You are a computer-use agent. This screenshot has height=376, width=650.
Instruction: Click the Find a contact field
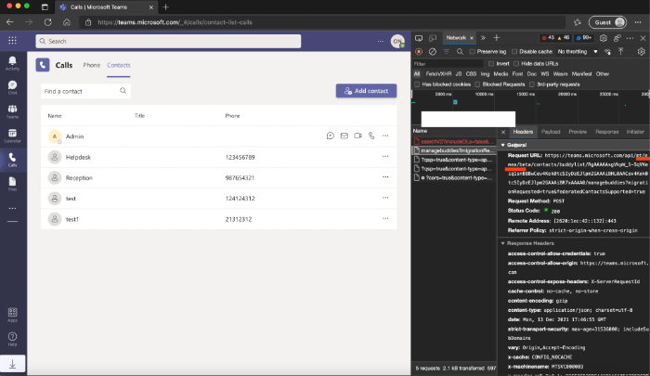tap(85, 91)
